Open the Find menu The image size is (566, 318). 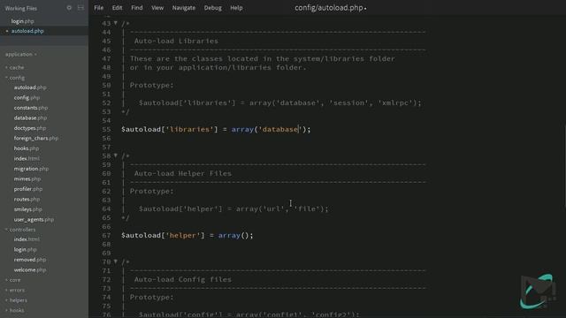pyautogui.click(x=137, y=8)
